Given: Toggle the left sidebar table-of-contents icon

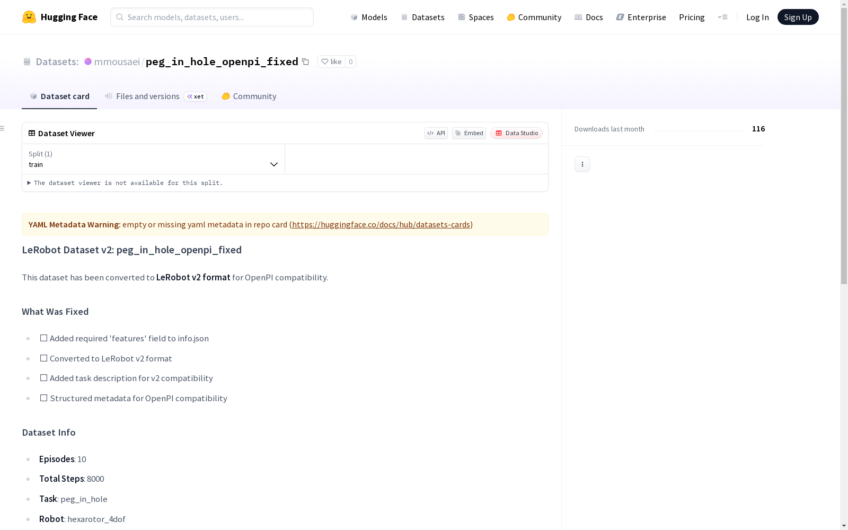Looking at the screenshot, I should coord(3,128).
